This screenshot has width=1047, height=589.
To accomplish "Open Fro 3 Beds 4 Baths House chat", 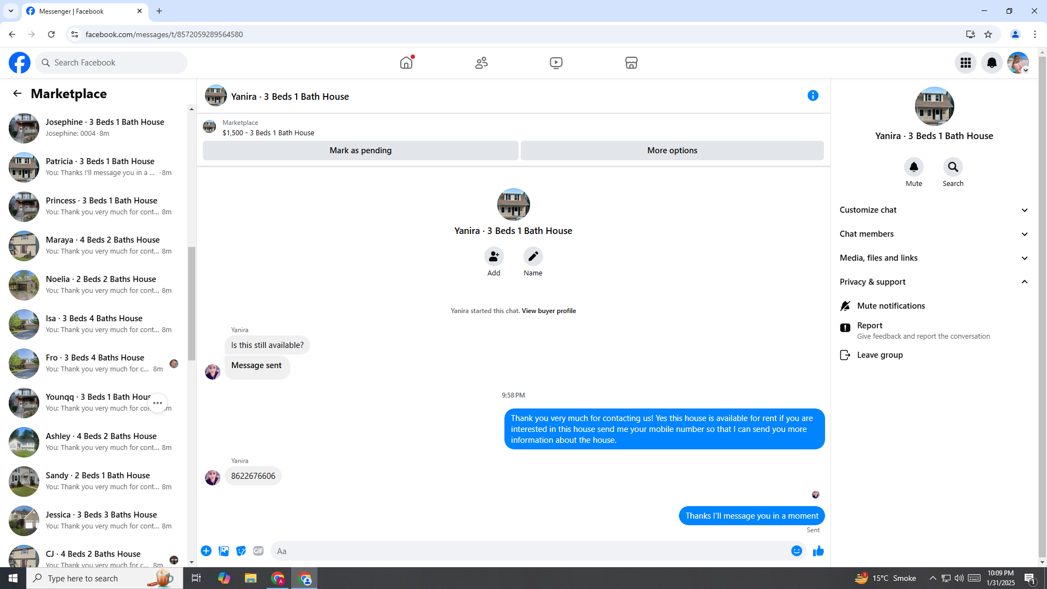I will [96, 364].
